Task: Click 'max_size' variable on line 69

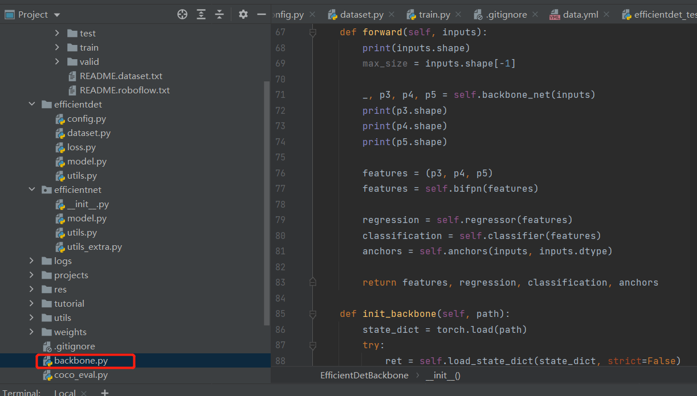Action: click(385, 64)
